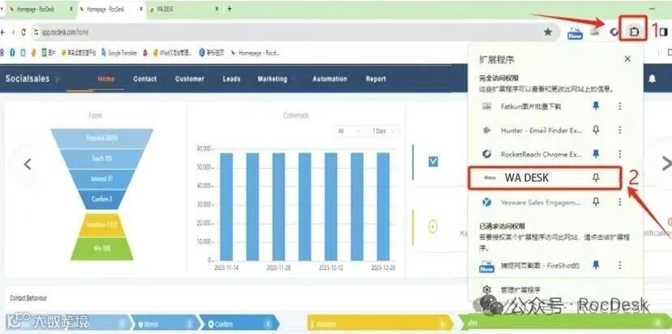Open the Leads menu
672x334 pixels.
tap(231, 79)
